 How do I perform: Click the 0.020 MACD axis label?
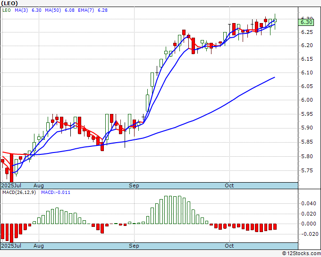click(309, 214)
